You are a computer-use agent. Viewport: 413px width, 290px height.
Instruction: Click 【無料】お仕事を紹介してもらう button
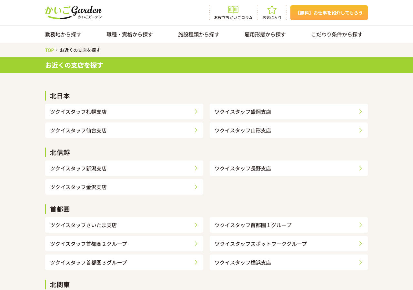click(329, 13)
